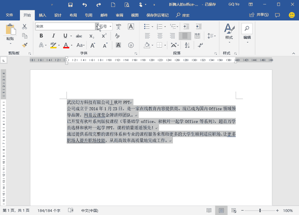Paste using the clipboard icon
The width and height of the screenshot is (299, 215).
[x=10, y=29]
